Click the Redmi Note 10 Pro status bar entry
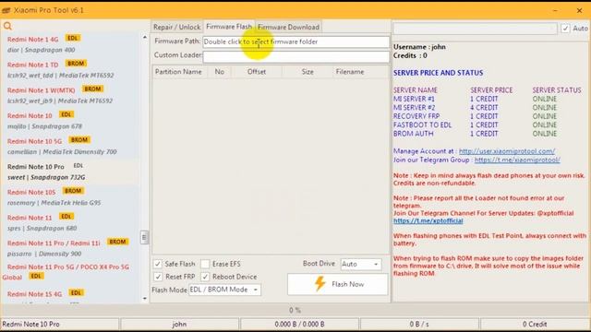 click(x=59, y=324)
